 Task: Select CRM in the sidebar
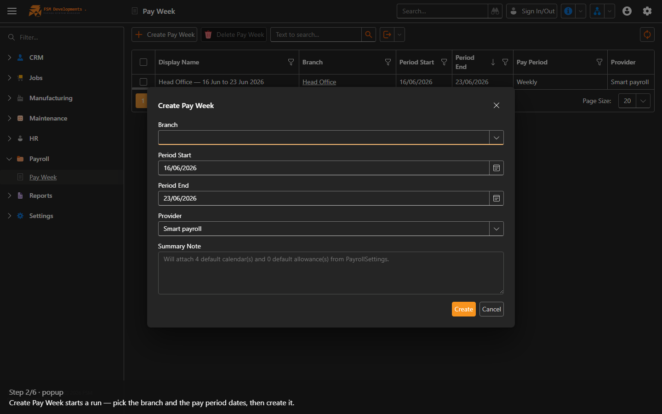click(36, 57)
